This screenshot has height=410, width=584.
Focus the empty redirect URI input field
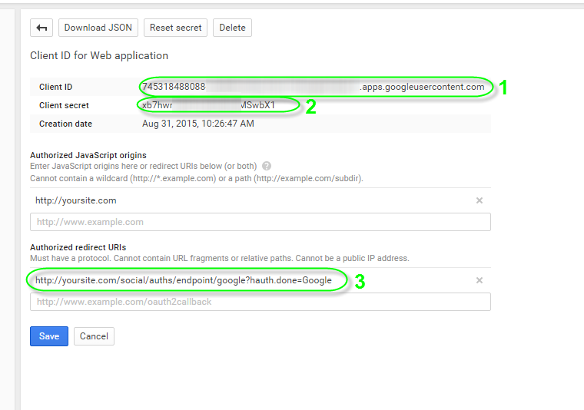pos(260,302)
